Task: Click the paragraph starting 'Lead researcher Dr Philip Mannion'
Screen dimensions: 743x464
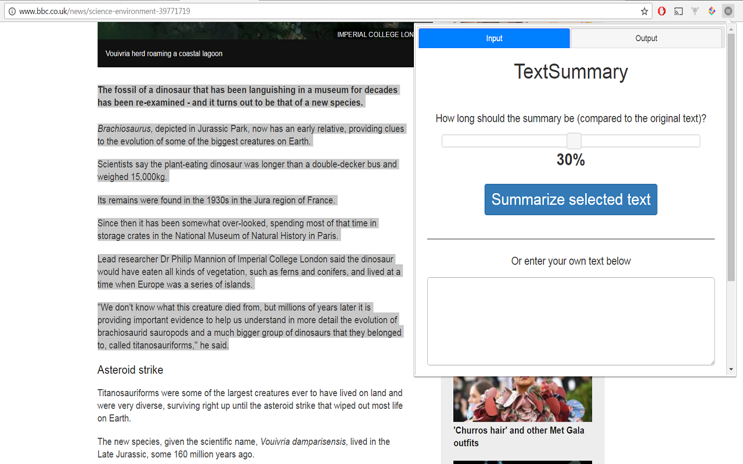Action: coord(249,272)
